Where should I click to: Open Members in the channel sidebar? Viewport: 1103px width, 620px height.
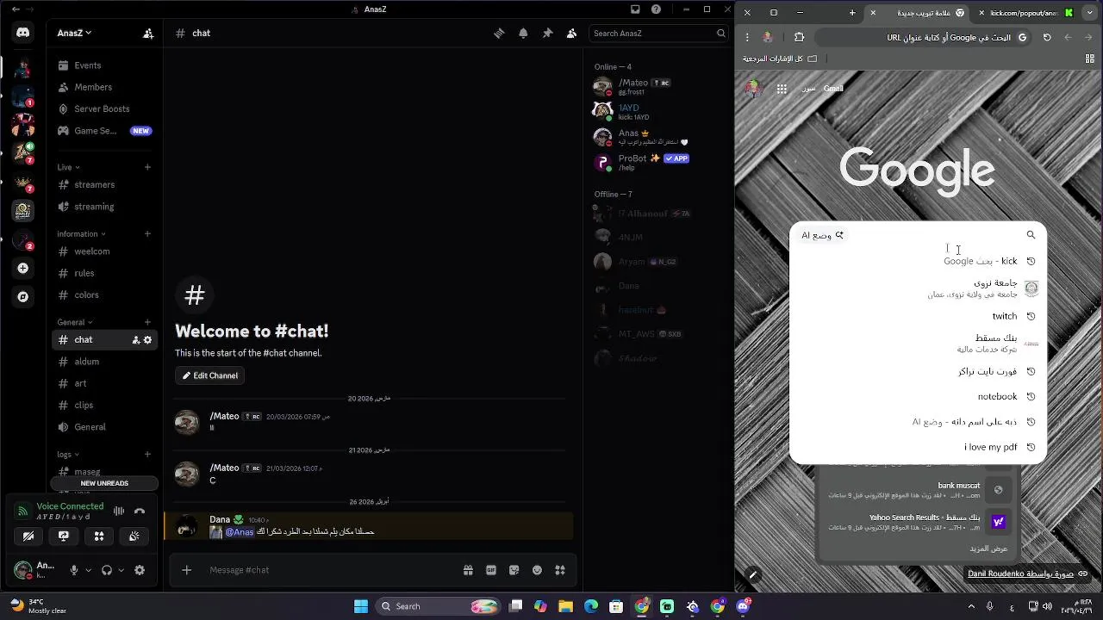[105, 87]
